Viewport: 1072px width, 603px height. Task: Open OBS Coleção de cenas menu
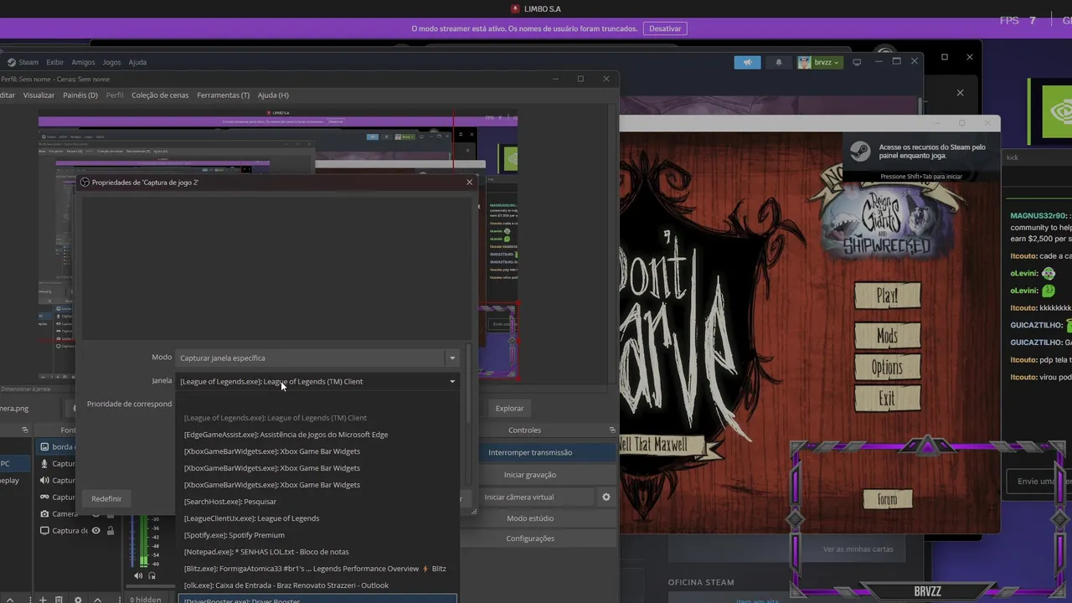160,95
